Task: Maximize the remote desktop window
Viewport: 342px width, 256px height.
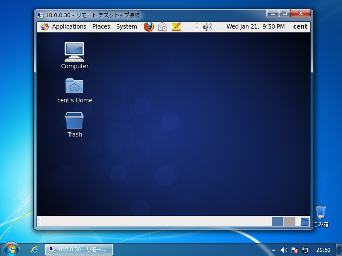Action: pos(284,13)
